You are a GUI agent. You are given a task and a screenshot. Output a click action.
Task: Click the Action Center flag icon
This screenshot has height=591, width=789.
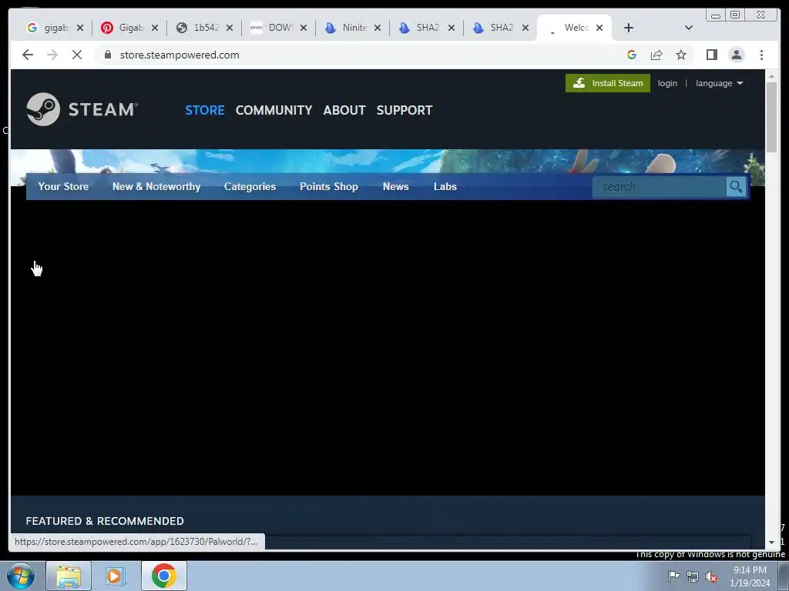click(x=673, y=576)
